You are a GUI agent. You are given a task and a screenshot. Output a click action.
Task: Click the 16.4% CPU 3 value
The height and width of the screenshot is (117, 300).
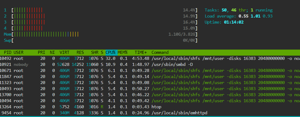tap(189, 22)
